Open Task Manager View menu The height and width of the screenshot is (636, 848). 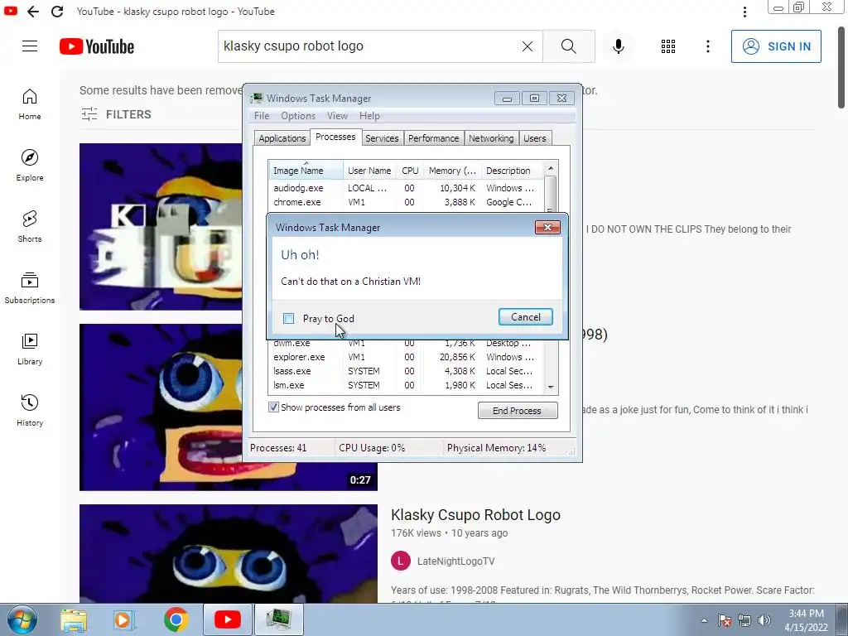pyautogui.click(x=337, y=116)
